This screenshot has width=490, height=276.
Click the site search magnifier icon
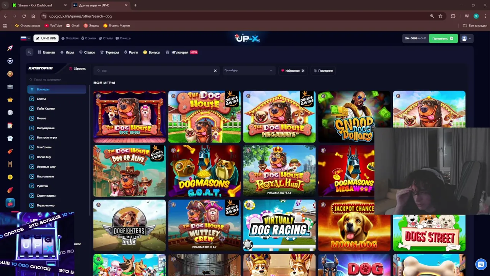[29, 52]
